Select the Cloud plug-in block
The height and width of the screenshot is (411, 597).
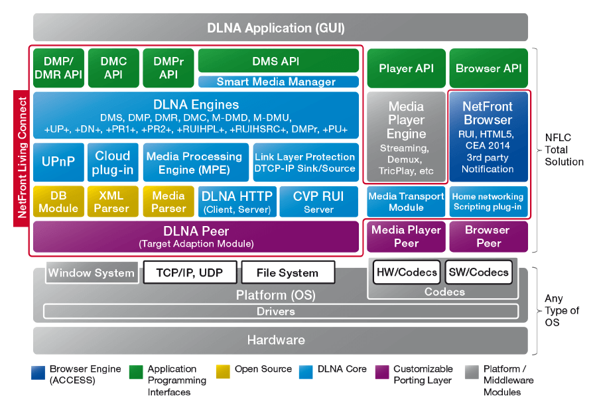tap(113, 162)
